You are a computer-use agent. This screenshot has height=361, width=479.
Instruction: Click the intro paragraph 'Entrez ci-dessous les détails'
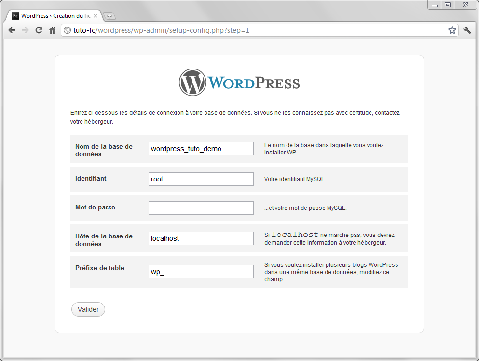(235, 117)
